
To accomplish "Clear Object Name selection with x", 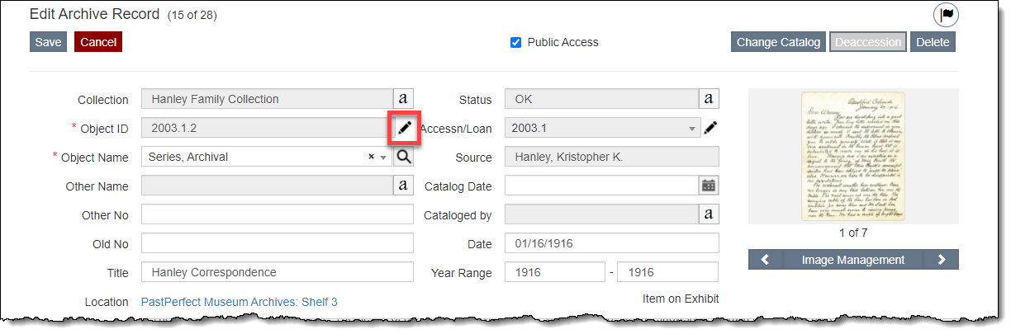I will [x=372, y=157].
